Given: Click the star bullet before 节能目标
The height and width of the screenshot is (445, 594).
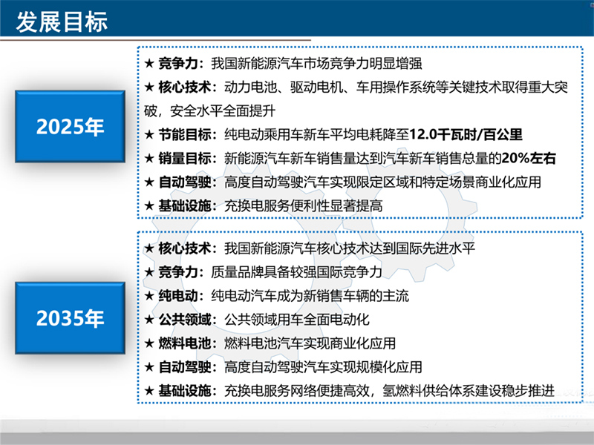Looking at the screenshot, I should pyautogui.click(x=149, y=135).
